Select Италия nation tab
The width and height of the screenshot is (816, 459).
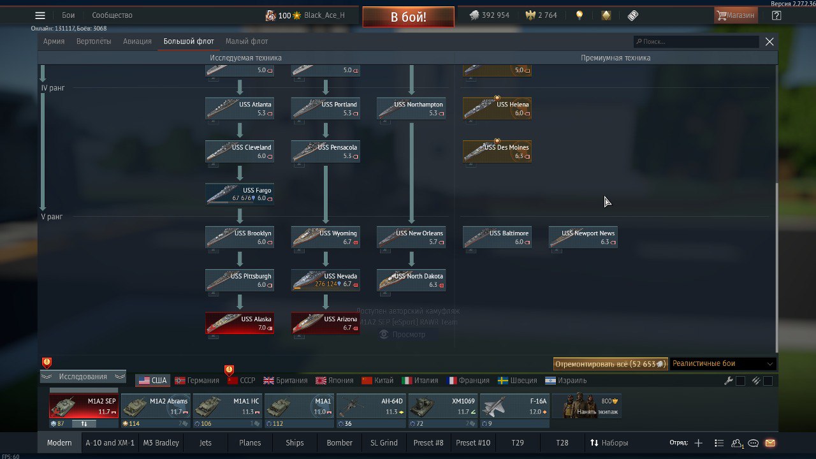[419, 381]
